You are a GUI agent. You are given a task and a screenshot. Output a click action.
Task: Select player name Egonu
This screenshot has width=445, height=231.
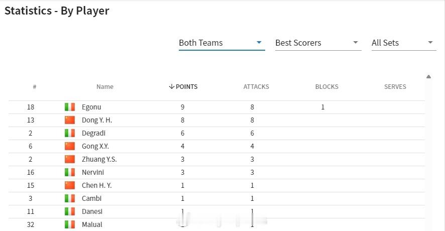tap(91, 107)
